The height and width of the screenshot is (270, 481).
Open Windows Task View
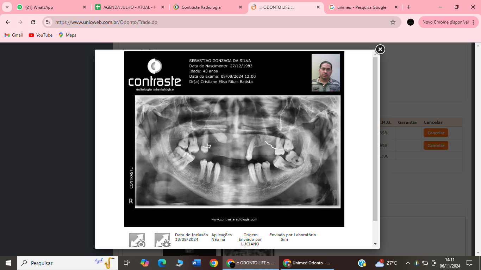[x=127, y=263]
